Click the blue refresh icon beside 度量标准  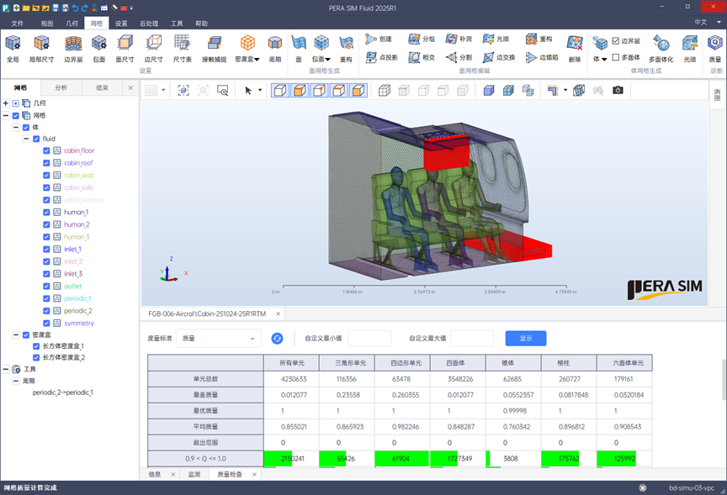coord(277,339)
